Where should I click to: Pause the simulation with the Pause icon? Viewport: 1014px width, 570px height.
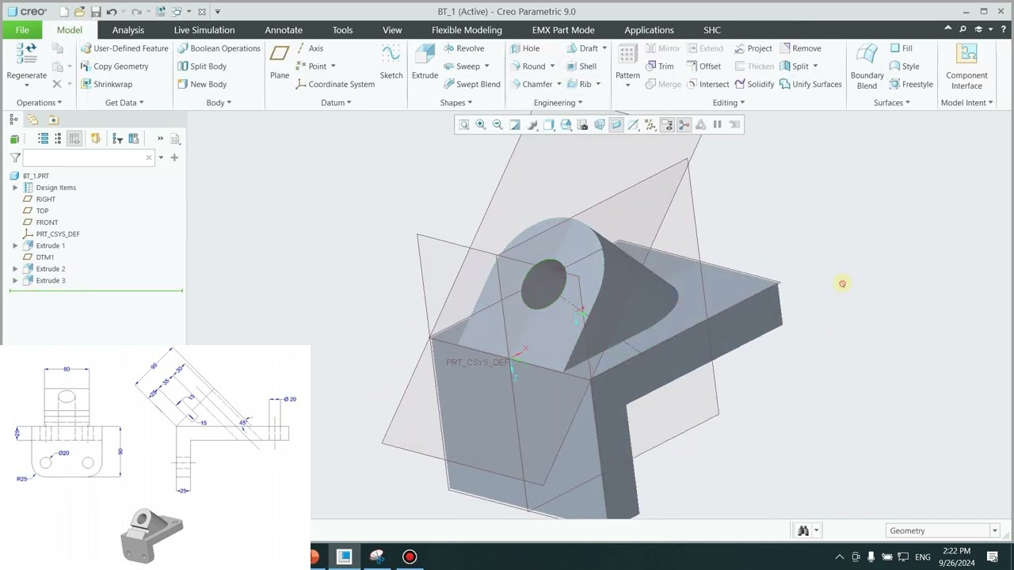point(717,124)
